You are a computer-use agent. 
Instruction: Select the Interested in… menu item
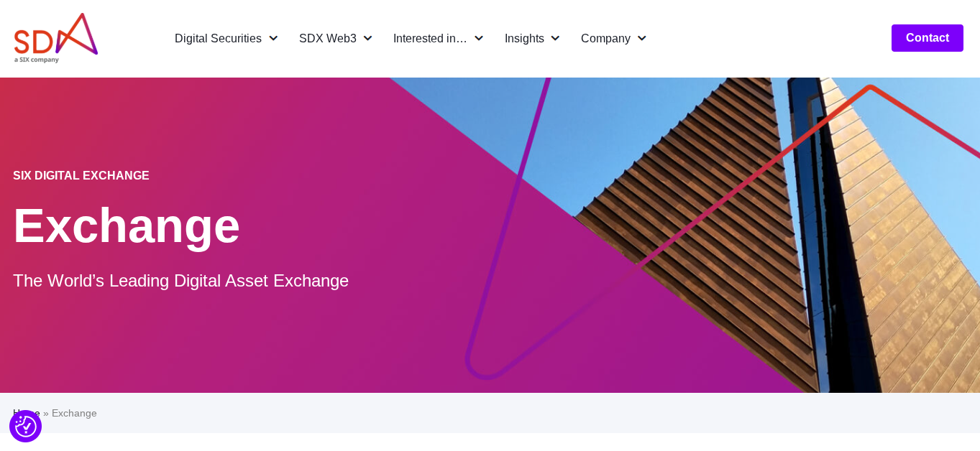click(x=430, y=39)
